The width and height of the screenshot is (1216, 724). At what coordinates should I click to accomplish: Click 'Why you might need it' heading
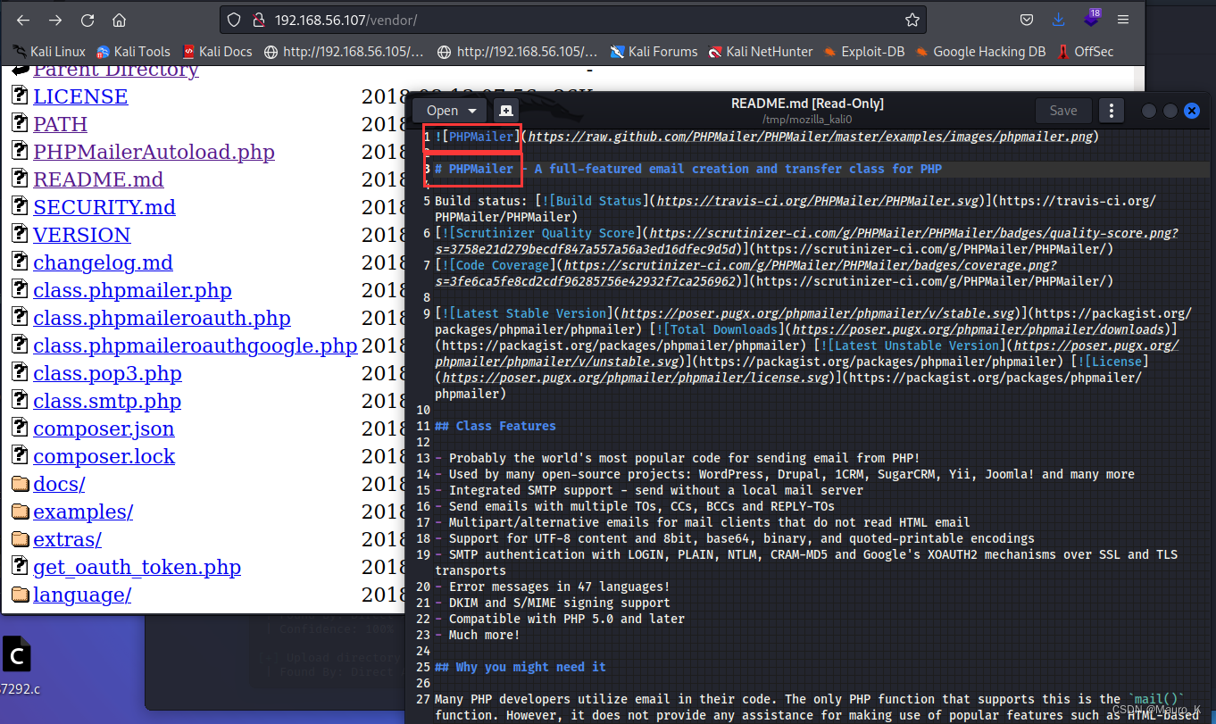pyautogui.click(x=521, y=667)
